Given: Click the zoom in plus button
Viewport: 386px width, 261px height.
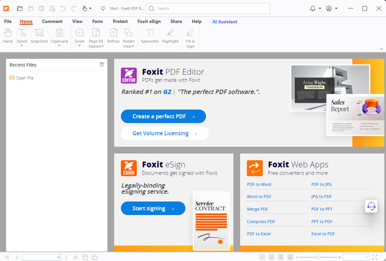Looking at the screenshot, I should pyautogui.click(x=340, y=257).
